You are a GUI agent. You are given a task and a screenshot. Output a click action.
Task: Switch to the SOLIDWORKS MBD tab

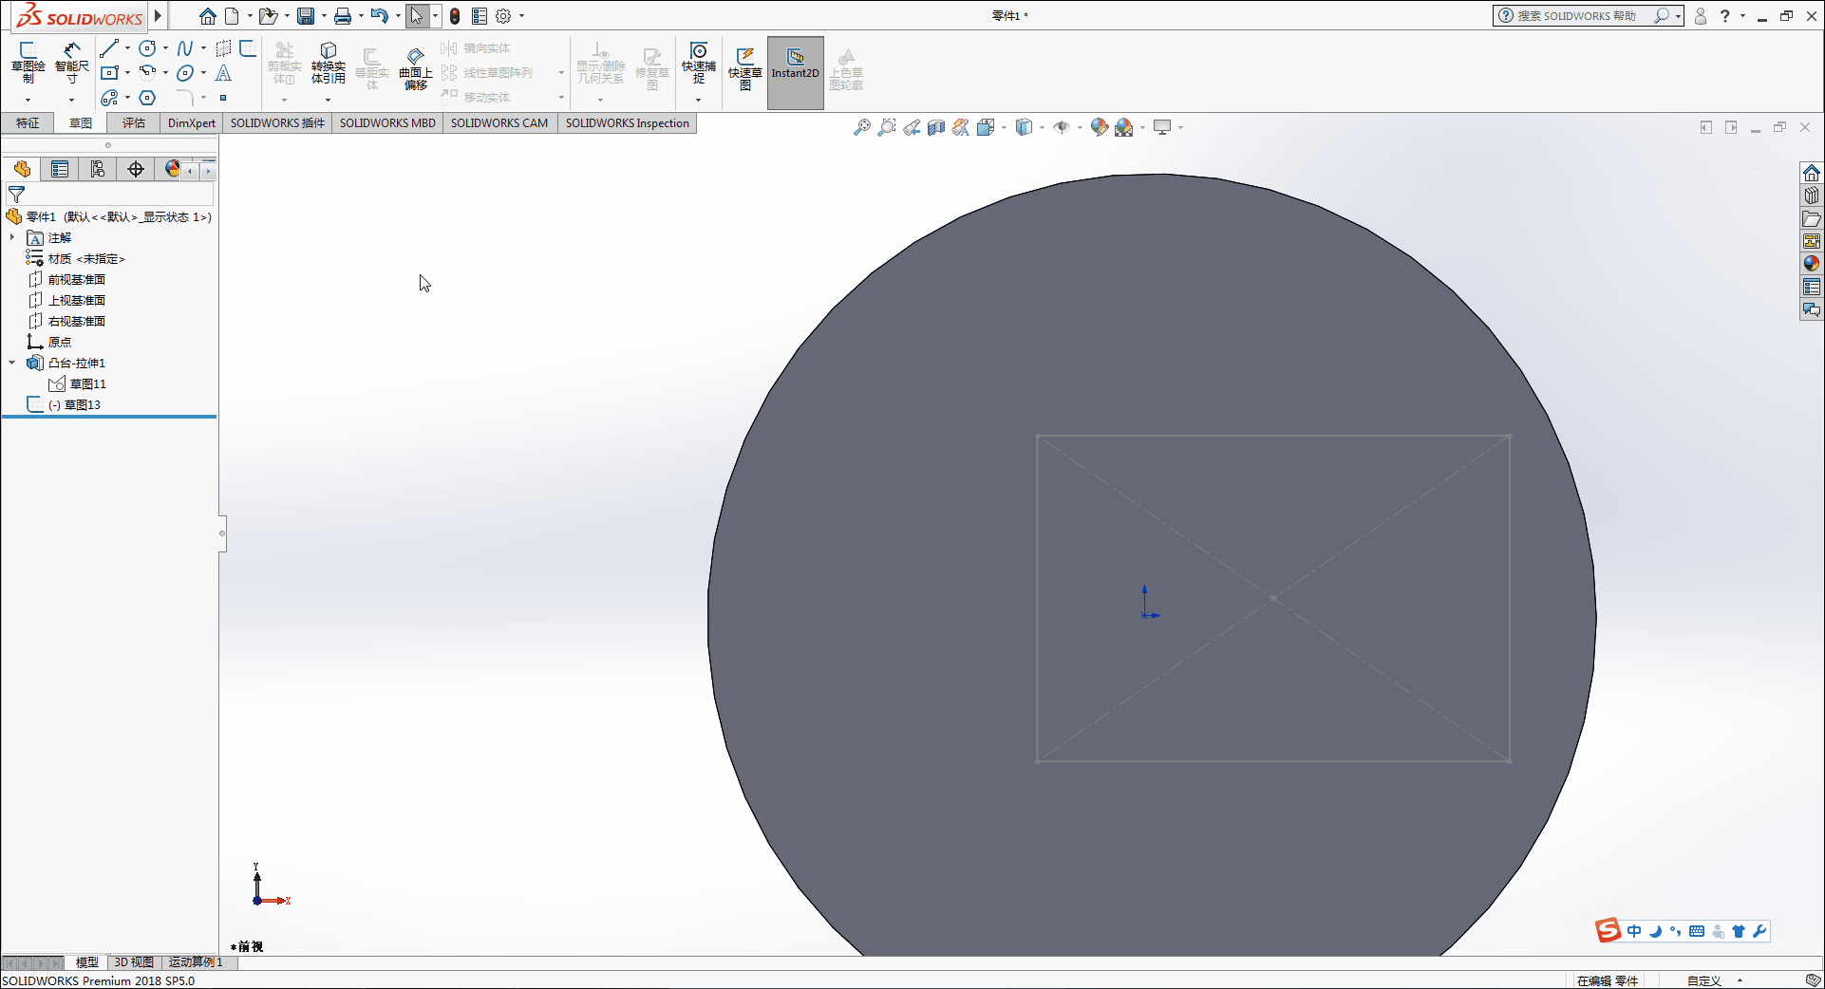(387, 123)
